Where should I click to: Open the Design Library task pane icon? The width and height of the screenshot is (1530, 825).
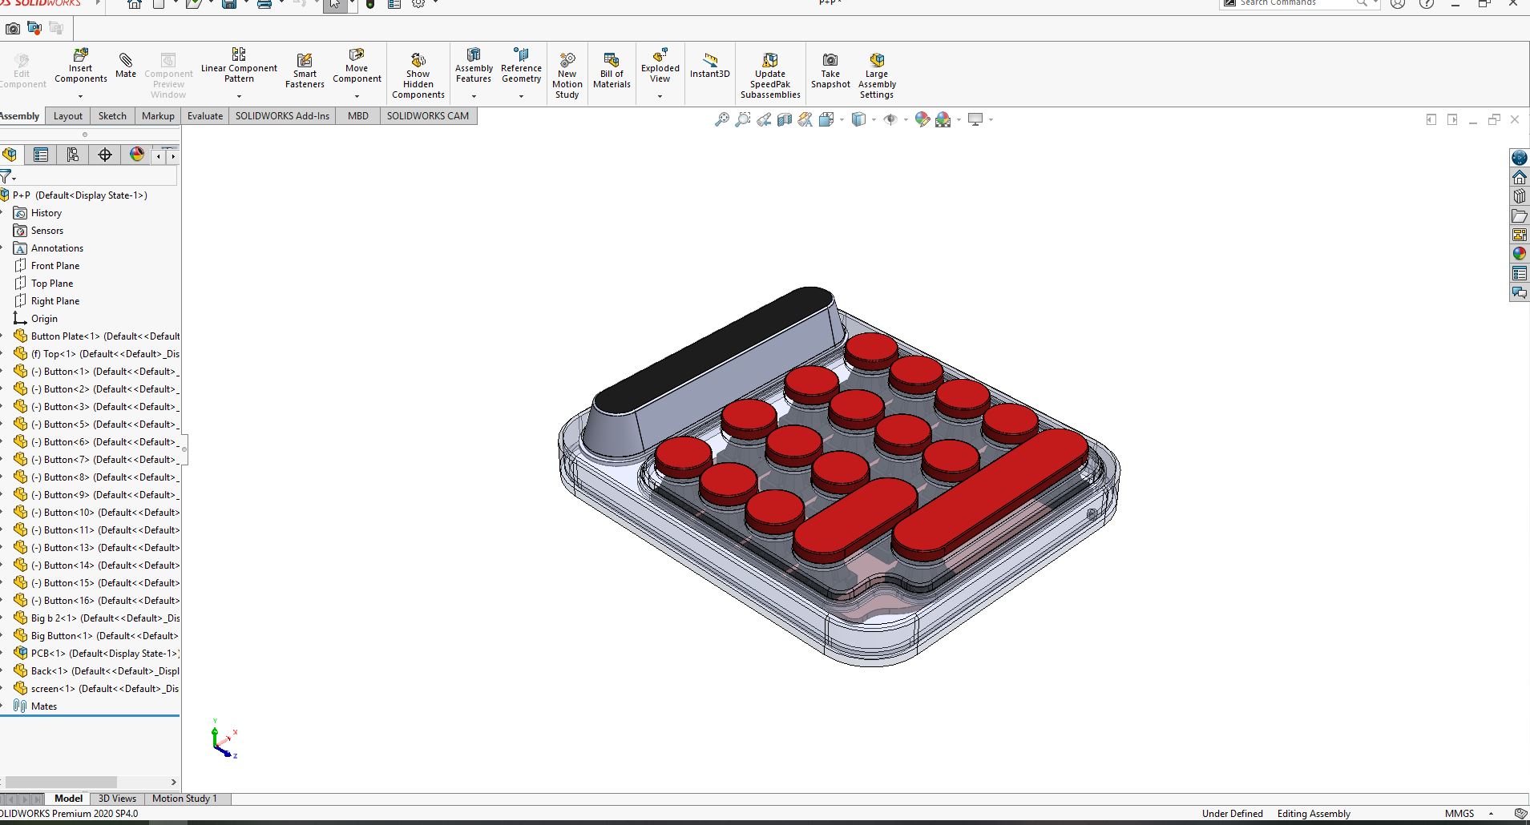click(1519, 196)
